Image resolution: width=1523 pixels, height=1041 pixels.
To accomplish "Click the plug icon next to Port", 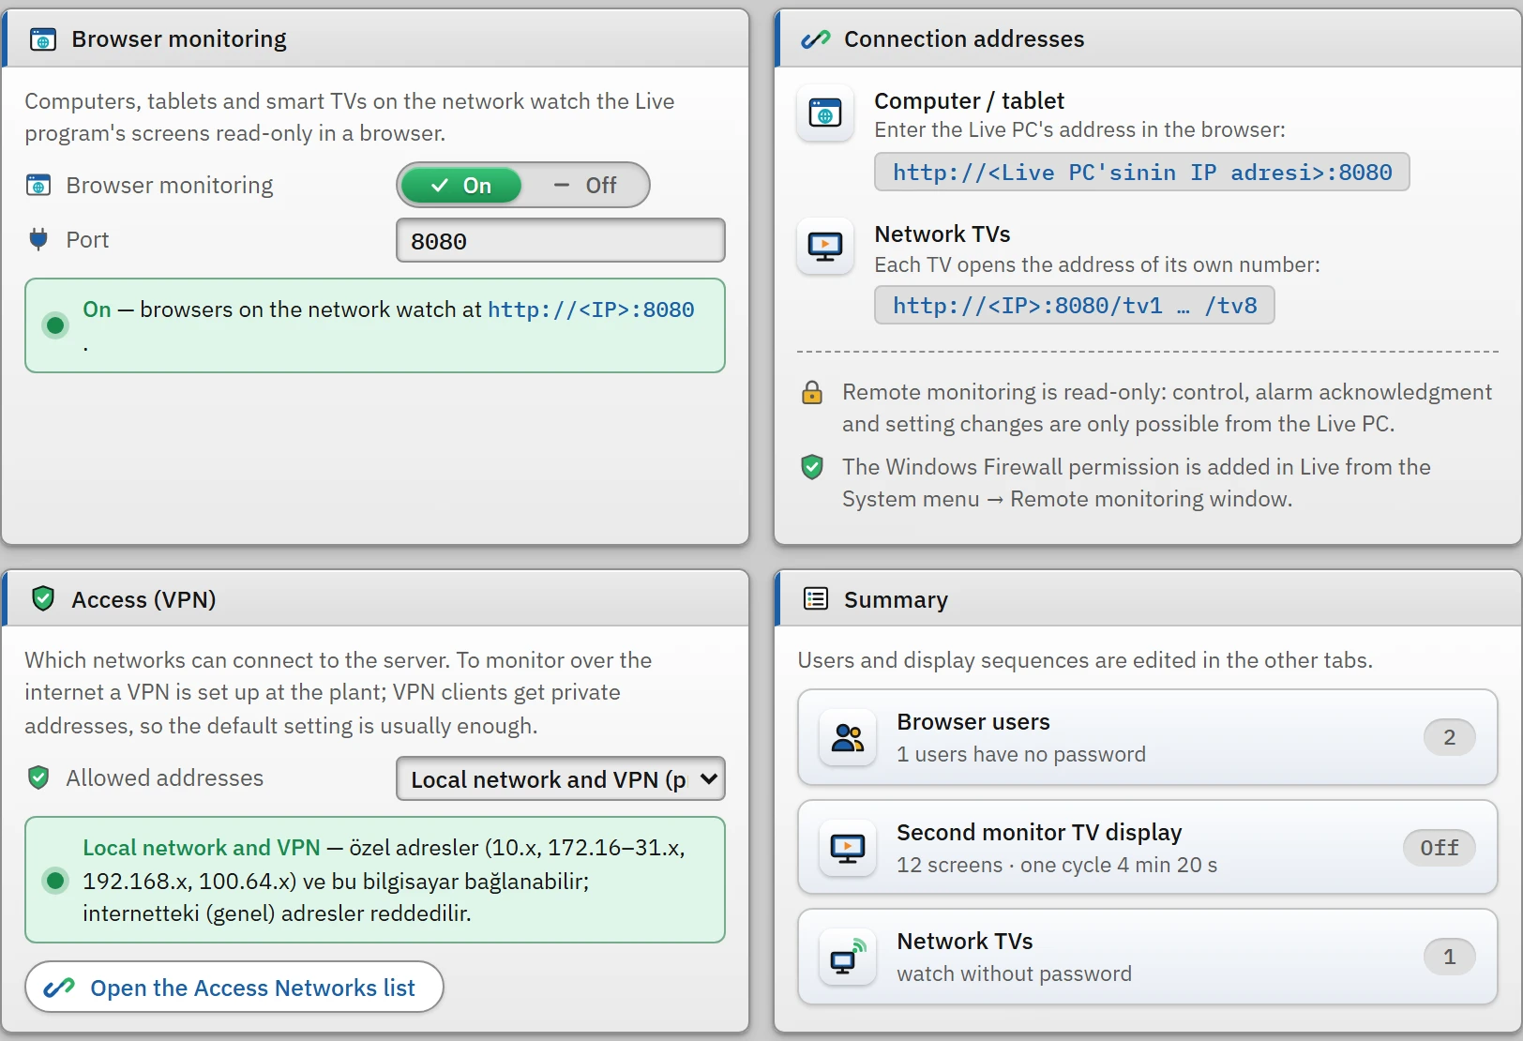I will [38, 240].
